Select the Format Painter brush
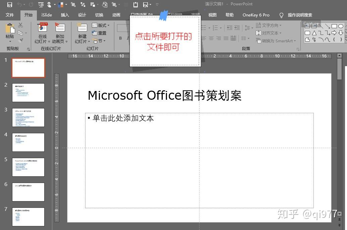347x230 pixels. 20,40
